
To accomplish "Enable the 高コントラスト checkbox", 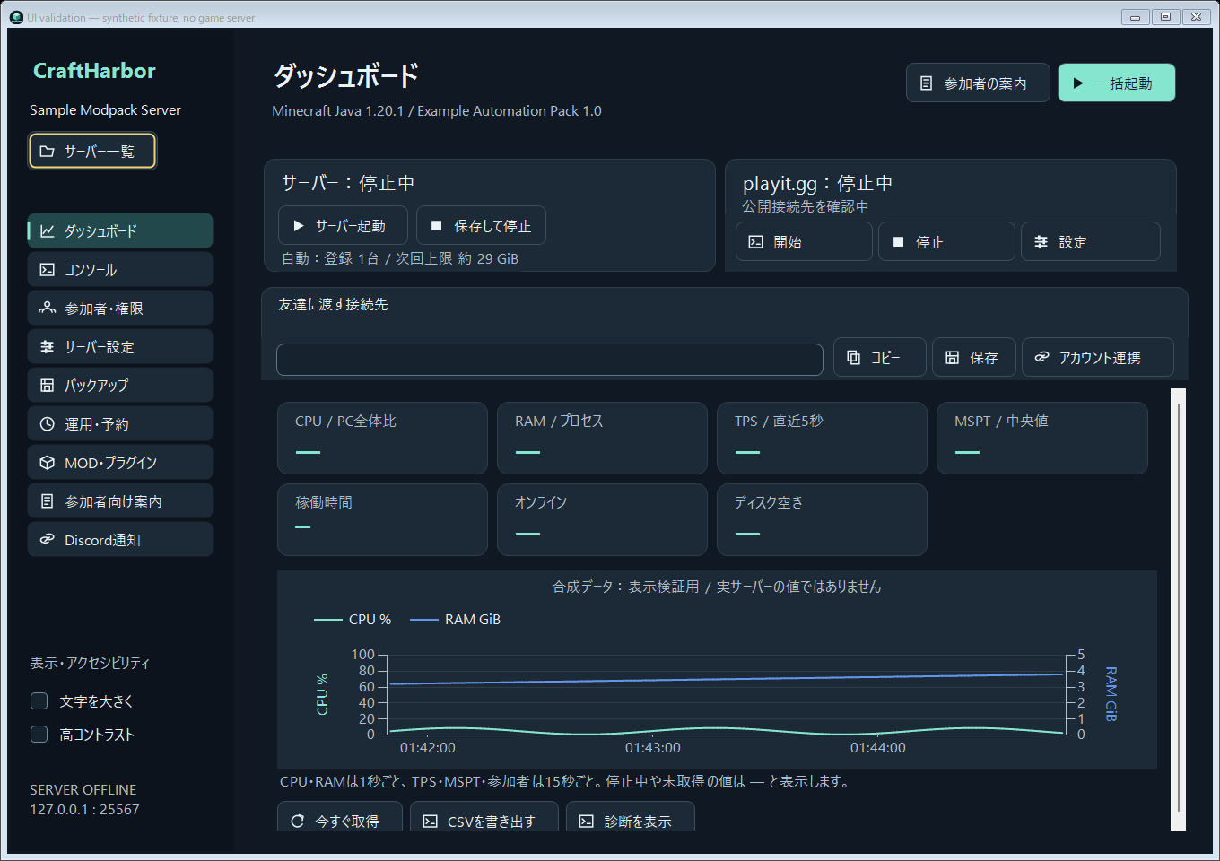I will click(x=39, y=735).
